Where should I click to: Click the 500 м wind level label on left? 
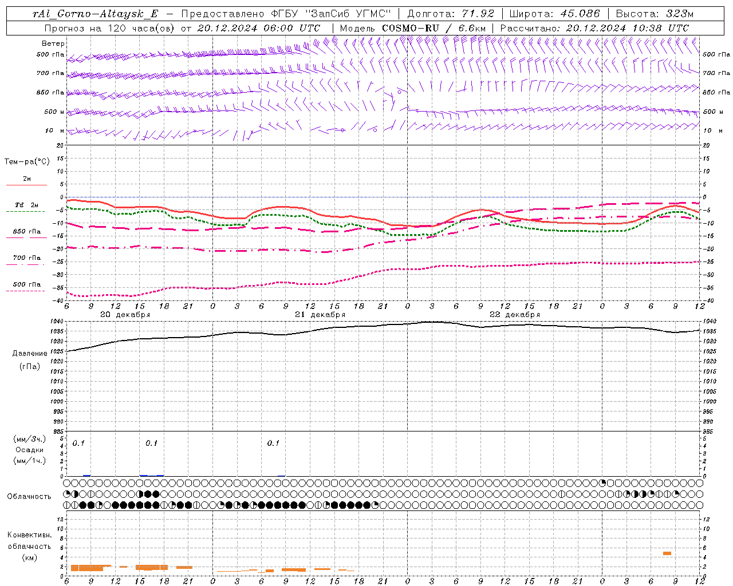pyautogui.click(x=54, y=112)
